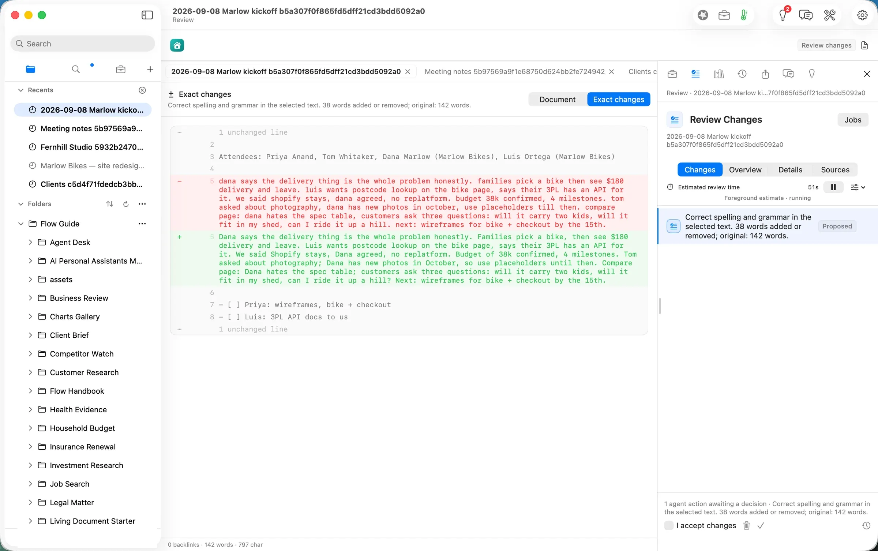Open the document icon beside Review changes
878x551 pixels.
click(864, 45)
